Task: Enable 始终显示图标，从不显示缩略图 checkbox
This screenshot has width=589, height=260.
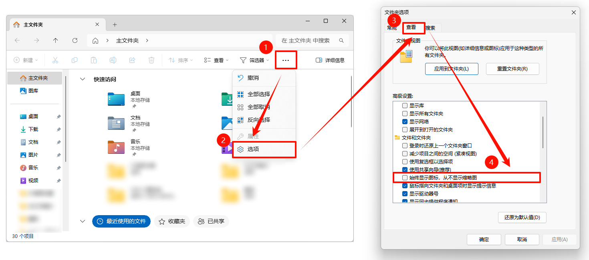Action: [x=405, y=177]
